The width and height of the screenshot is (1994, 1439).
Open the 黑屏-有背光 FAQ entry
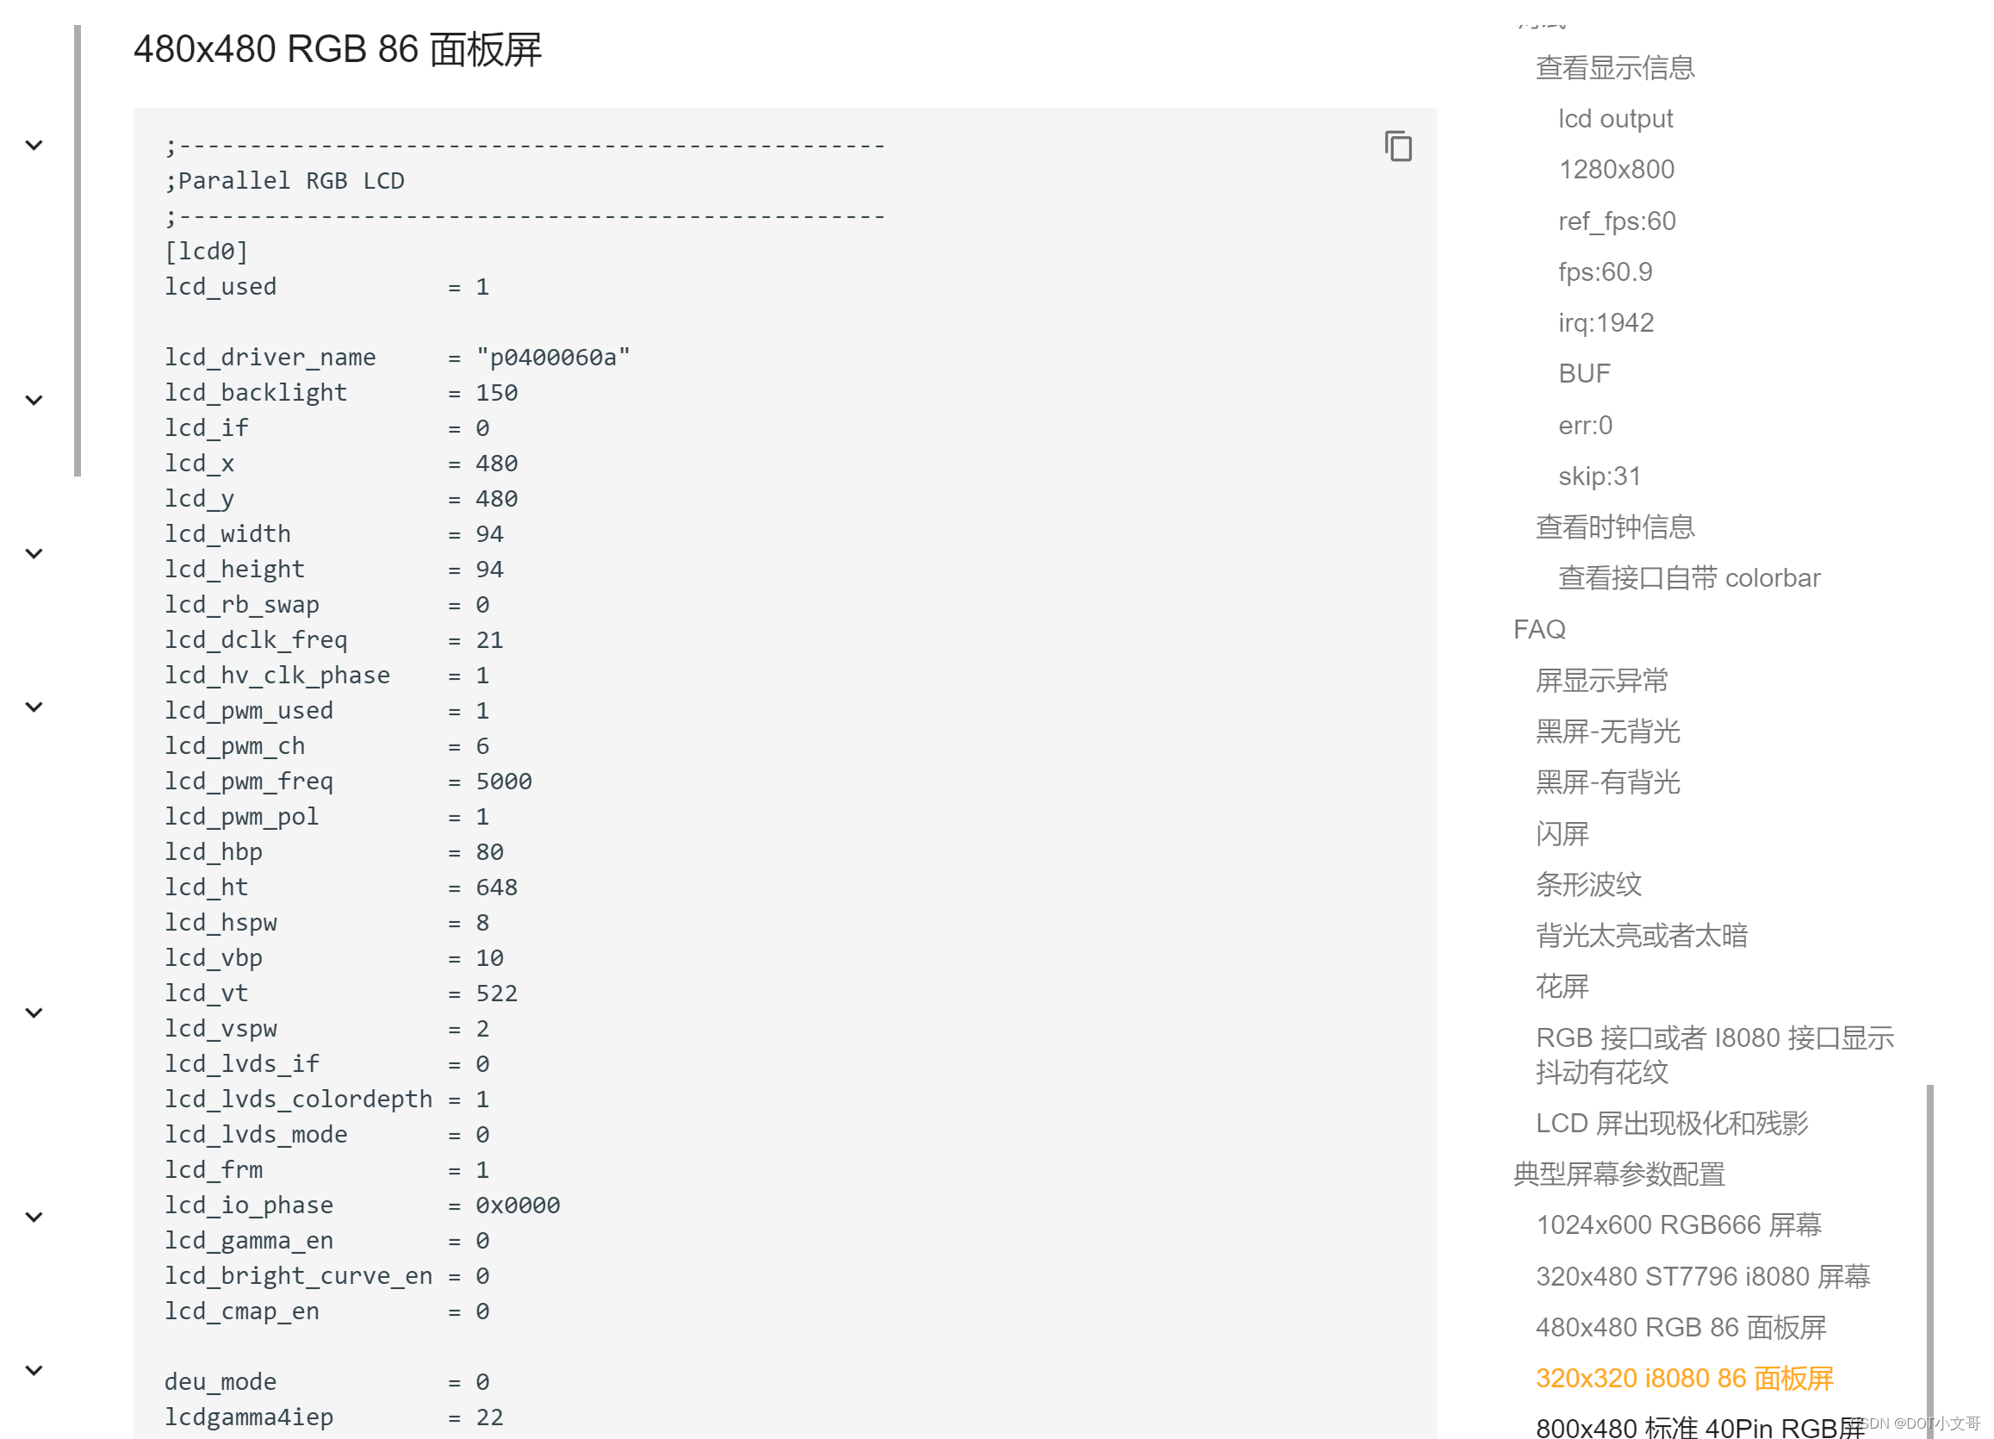(1607, 782)
